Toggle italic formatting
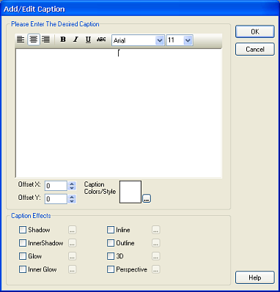This screenshot has width=280, height=292. coord(75,40)
